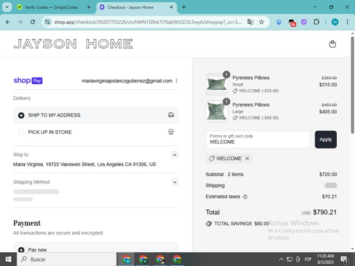
Task: Click the network icon in system tray
Action: [290, 259]
